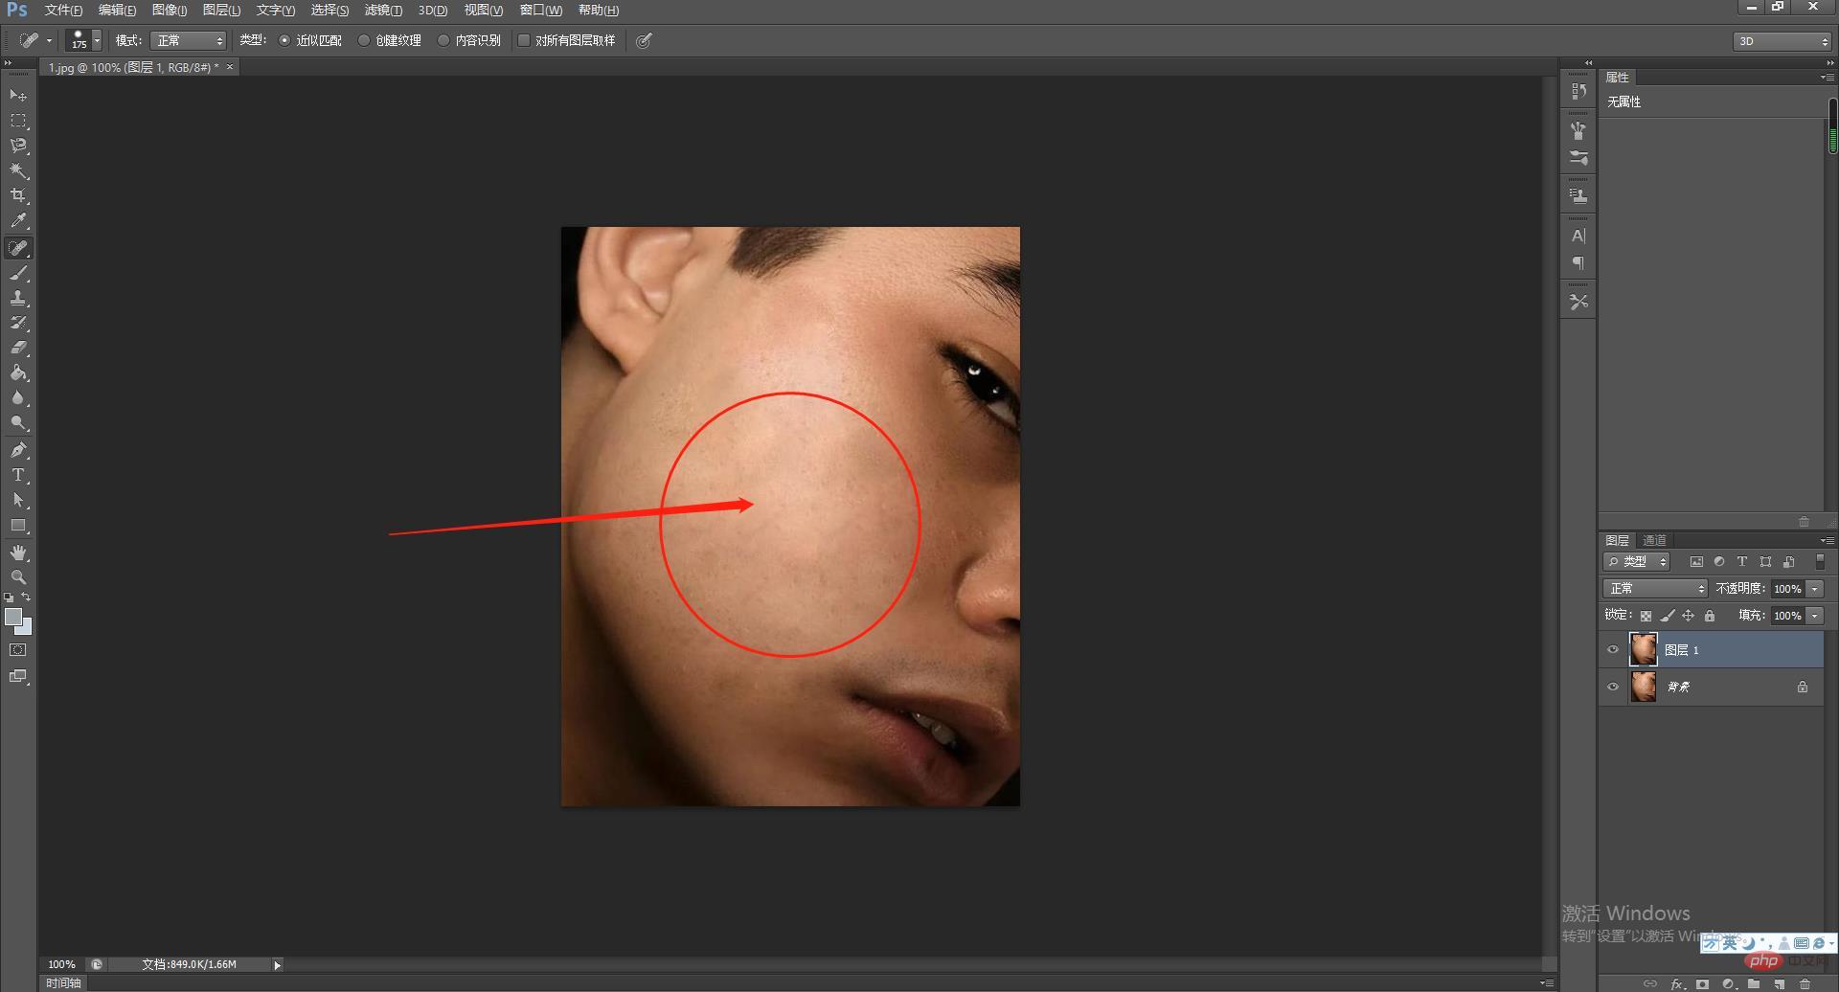Hide 图层 1 layer visibility
Viewport: 1839px width, 992px height.
[1613, 650]
